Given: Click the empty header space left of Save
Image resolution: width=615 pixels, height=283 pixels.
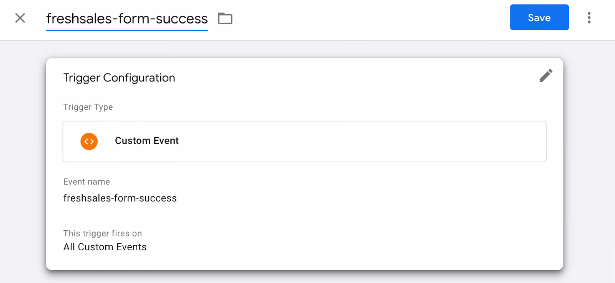Looking at the screenshot, I should pos(369,18).
